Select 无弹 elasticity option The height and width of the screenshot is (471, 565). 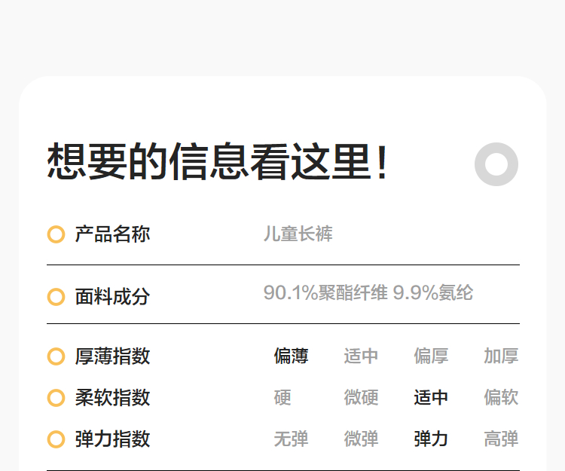pyautogui.click(x=291, y=439)
